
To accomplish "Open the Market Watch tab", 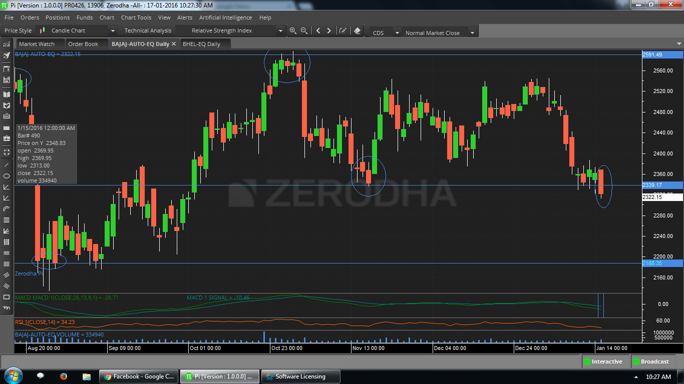I will click(x=37, y=44).
